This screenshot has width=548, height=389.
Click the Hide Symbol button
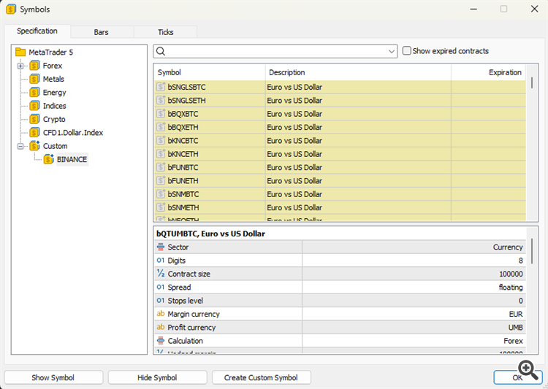click(157, 377)
